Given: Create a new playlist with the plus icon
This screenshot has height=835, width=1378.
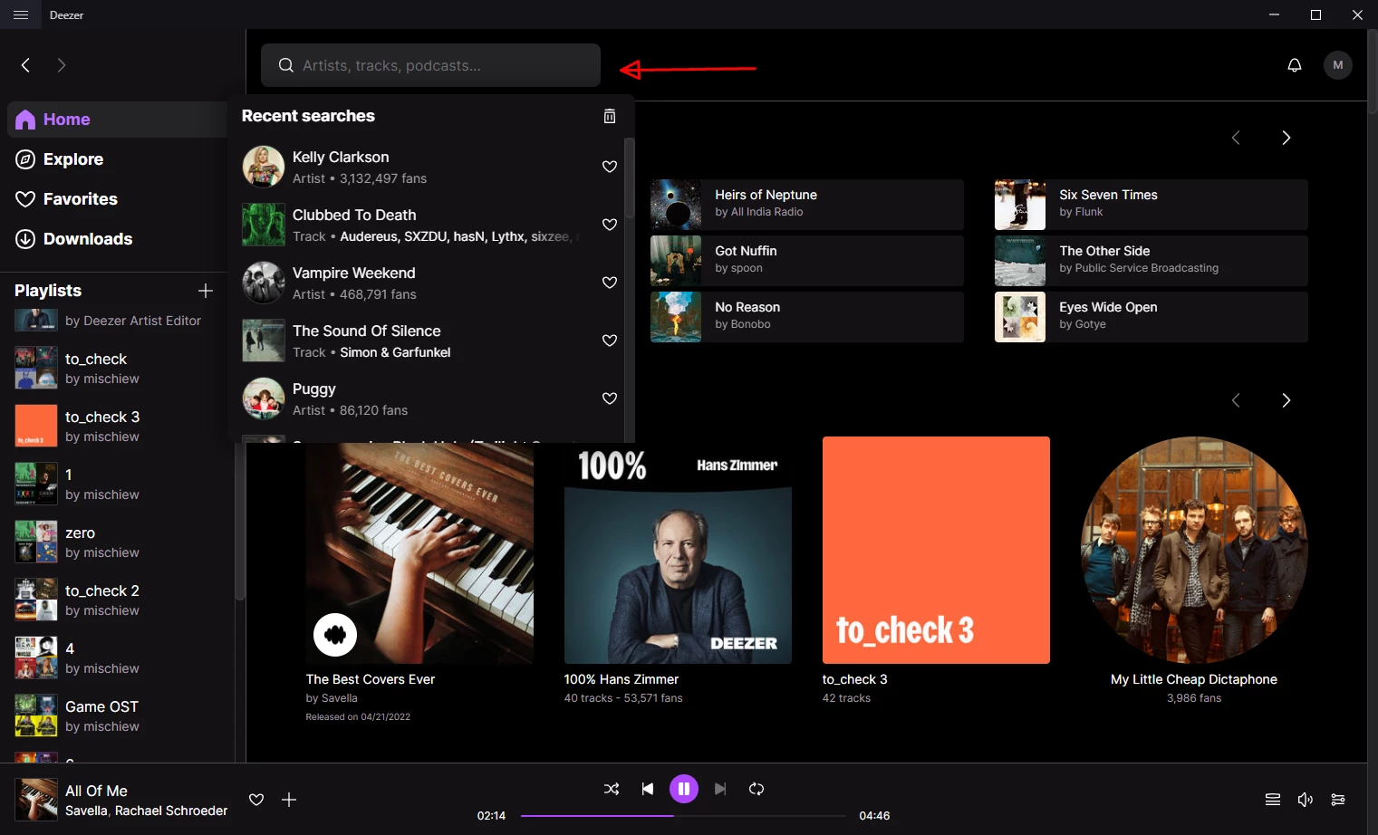Looking at the screenshot, I should point(206,291).
